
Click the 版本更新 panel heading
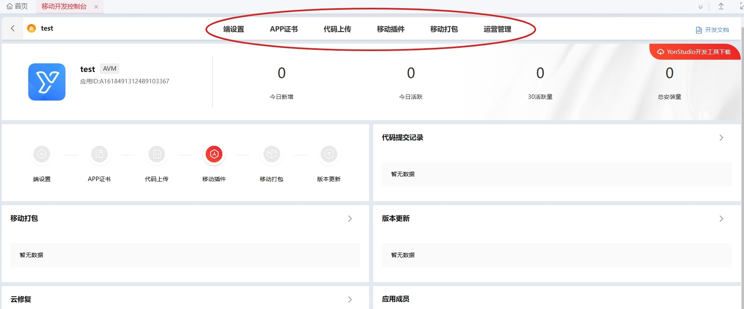tap(396, 219)
